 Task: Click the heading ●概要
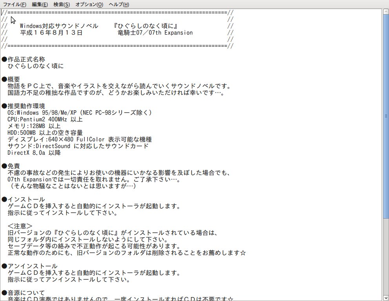tap(11, 79)
